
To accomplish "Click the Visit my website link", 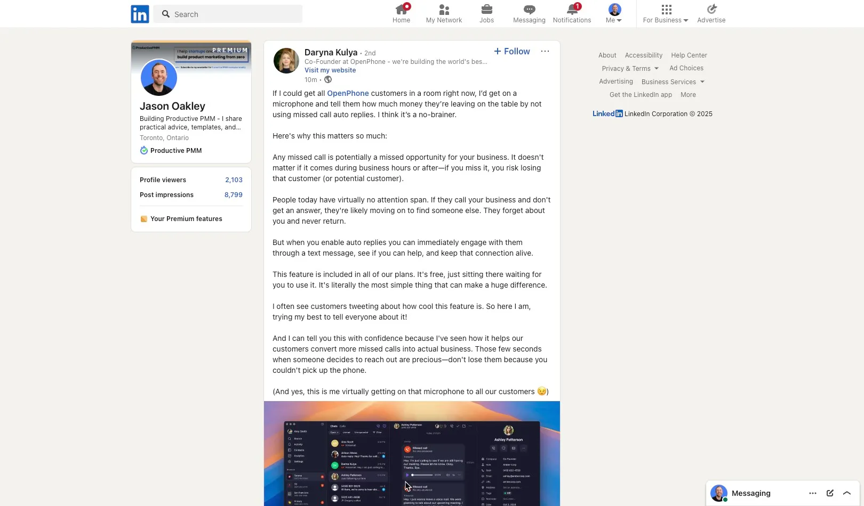I will pyautogui.click(x=330, y=70).
